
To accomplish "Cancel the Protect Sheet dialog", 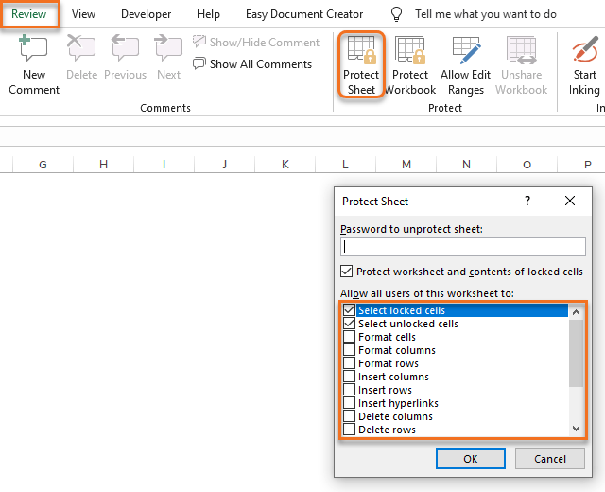I will [549, 459].
